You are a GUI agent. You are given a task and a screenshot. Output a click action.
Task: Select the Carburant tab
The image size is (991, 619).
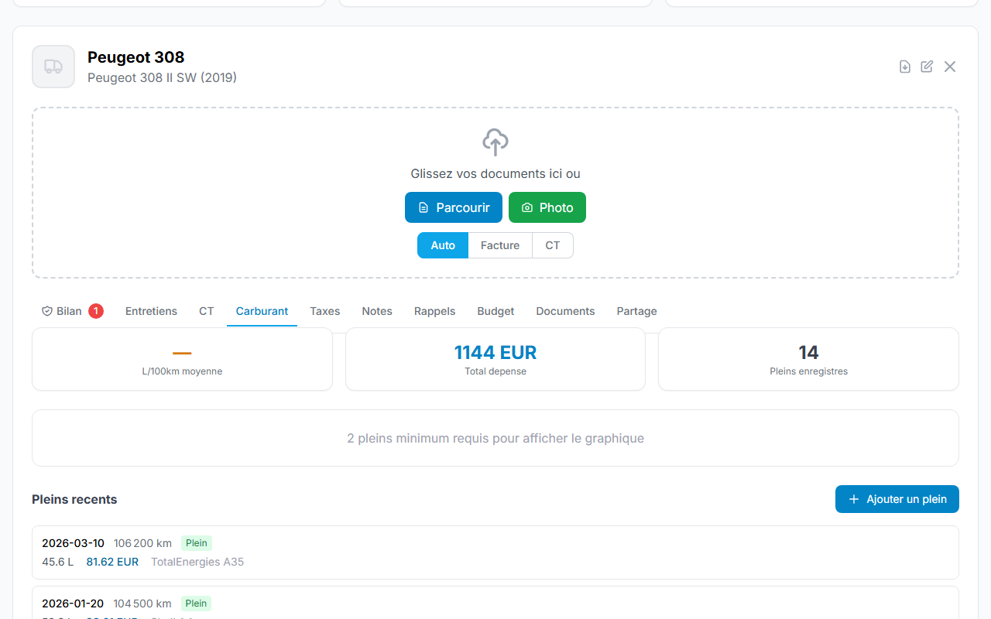coord(262,311)
